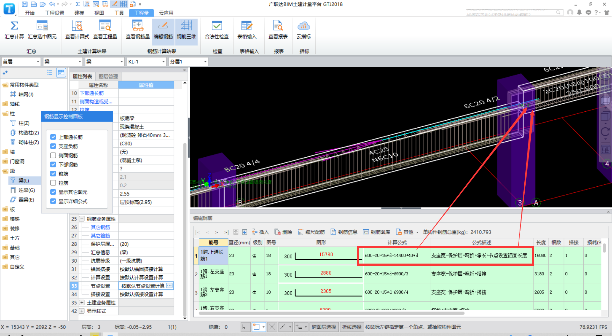
Task: Open 查看计算式 tool
Action: pos(77,30)
